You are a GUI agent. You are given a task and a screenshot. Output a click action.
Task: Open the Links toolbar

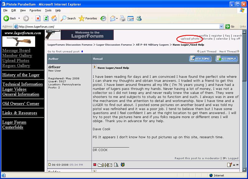tap(243, 26)
